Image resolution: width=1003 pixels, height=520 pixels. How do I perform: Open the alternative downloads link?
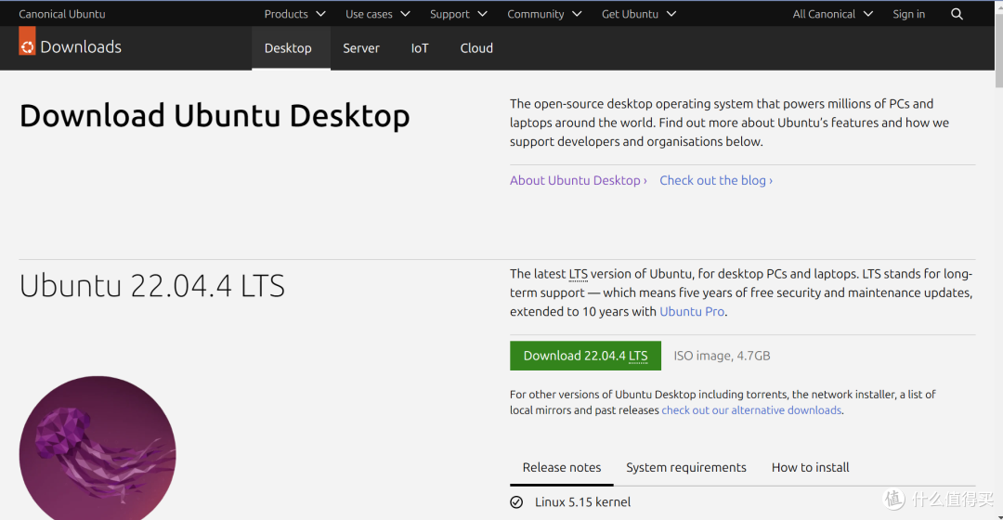[751, 410]
